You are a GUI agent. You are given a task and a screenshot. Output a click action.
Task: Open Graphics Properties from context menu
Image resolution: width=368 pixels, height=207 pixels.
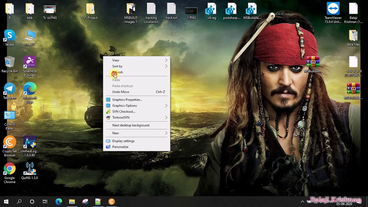coord(137,100)
